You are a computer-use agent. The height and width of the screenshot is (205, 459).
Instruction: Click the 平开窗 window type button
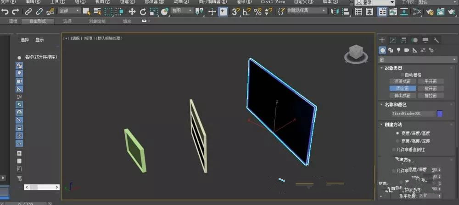(x=431, y=81)
